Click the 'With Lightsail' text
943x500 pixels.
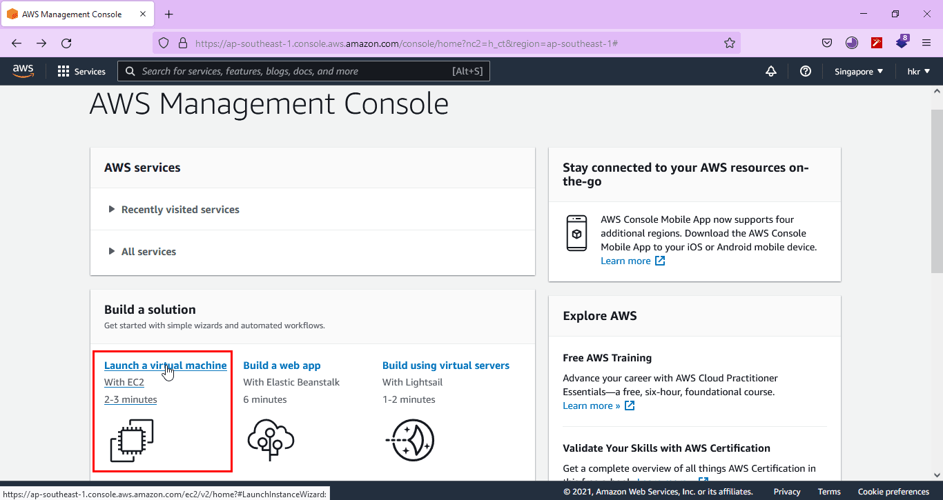click(413, 382)
